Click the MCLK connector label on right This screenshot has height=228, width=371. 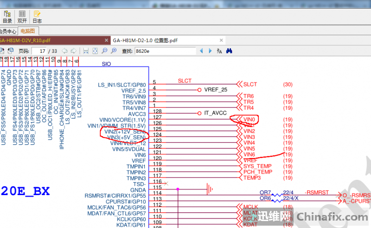point(250,207)
